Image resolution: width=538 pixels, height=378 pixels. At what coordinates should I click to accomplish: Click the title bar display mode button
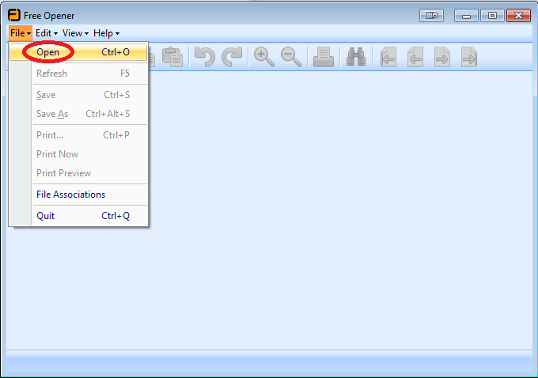coord(431,16)
